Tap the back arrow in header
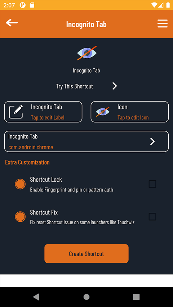Viewport: 173px width, 307px height. pos(12,23)
